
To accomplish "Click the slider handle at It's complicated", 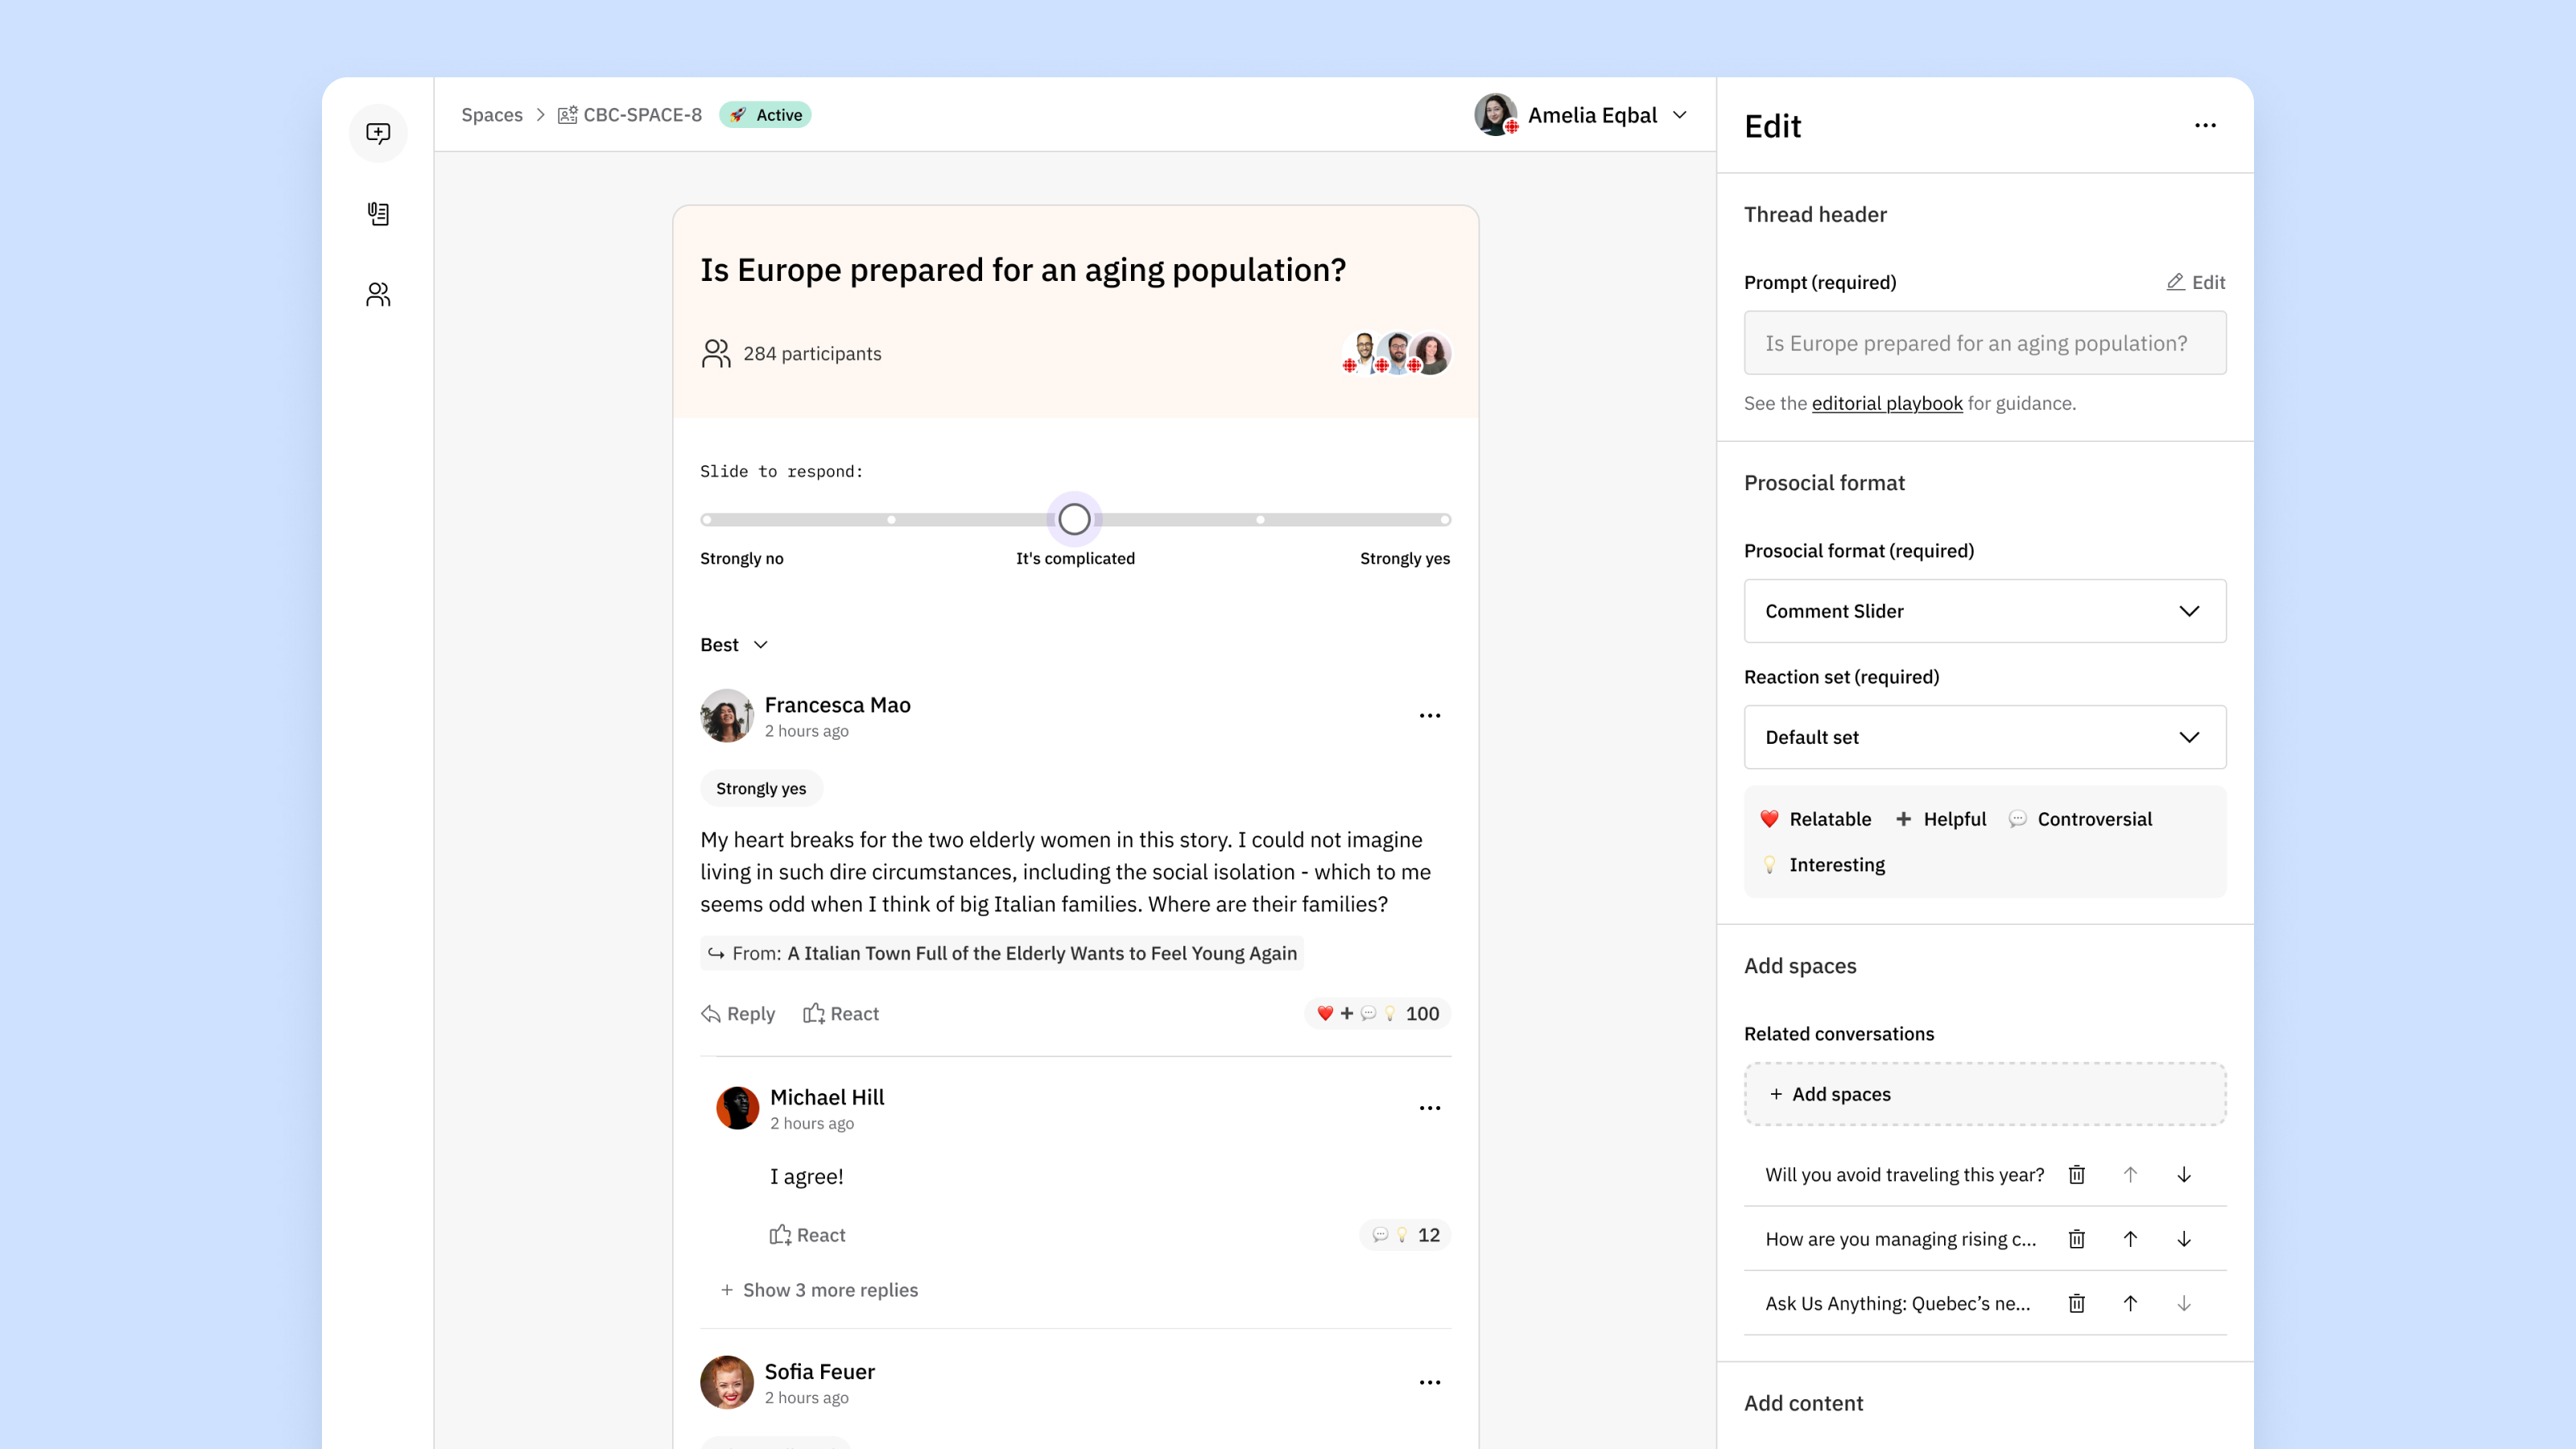I will point(1074,519).
